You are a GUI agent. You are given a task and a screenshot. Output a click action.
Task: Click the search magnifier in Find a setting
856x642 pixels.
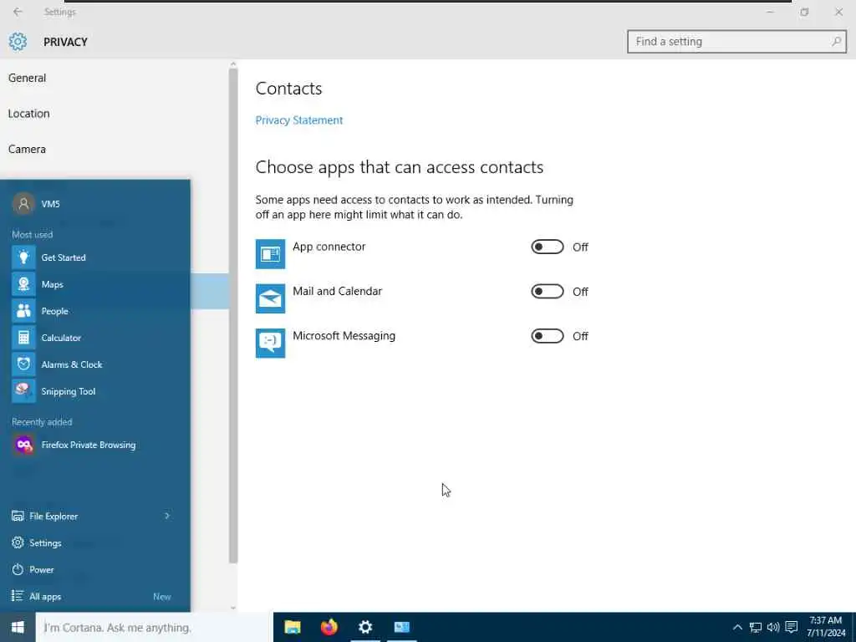[x=836, y=42]
